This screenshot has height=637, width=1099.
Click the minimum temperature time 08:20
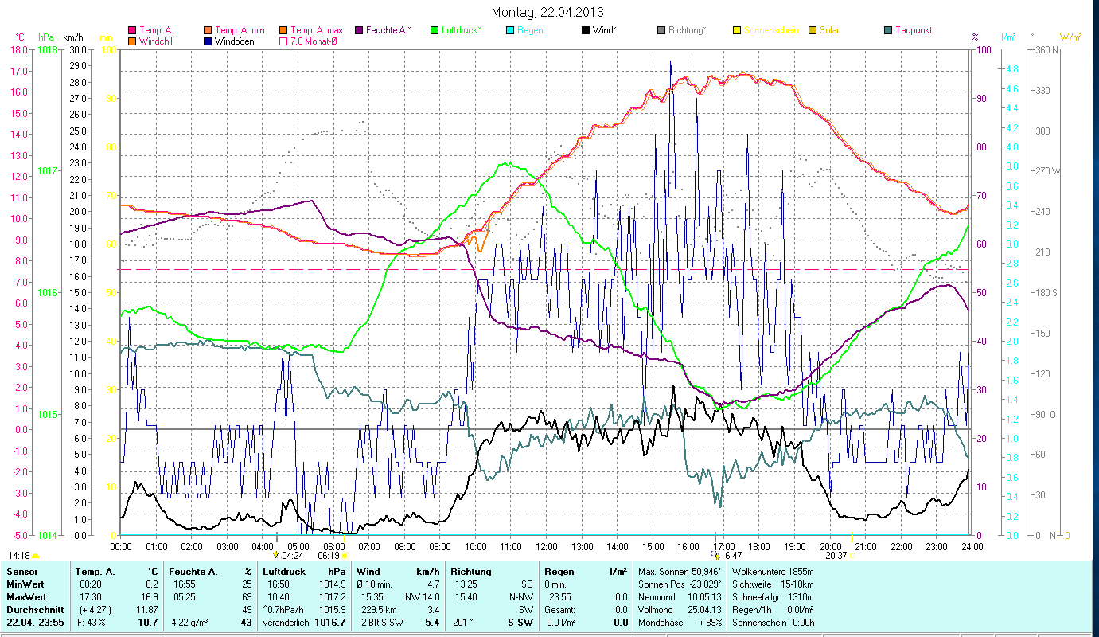91,584
